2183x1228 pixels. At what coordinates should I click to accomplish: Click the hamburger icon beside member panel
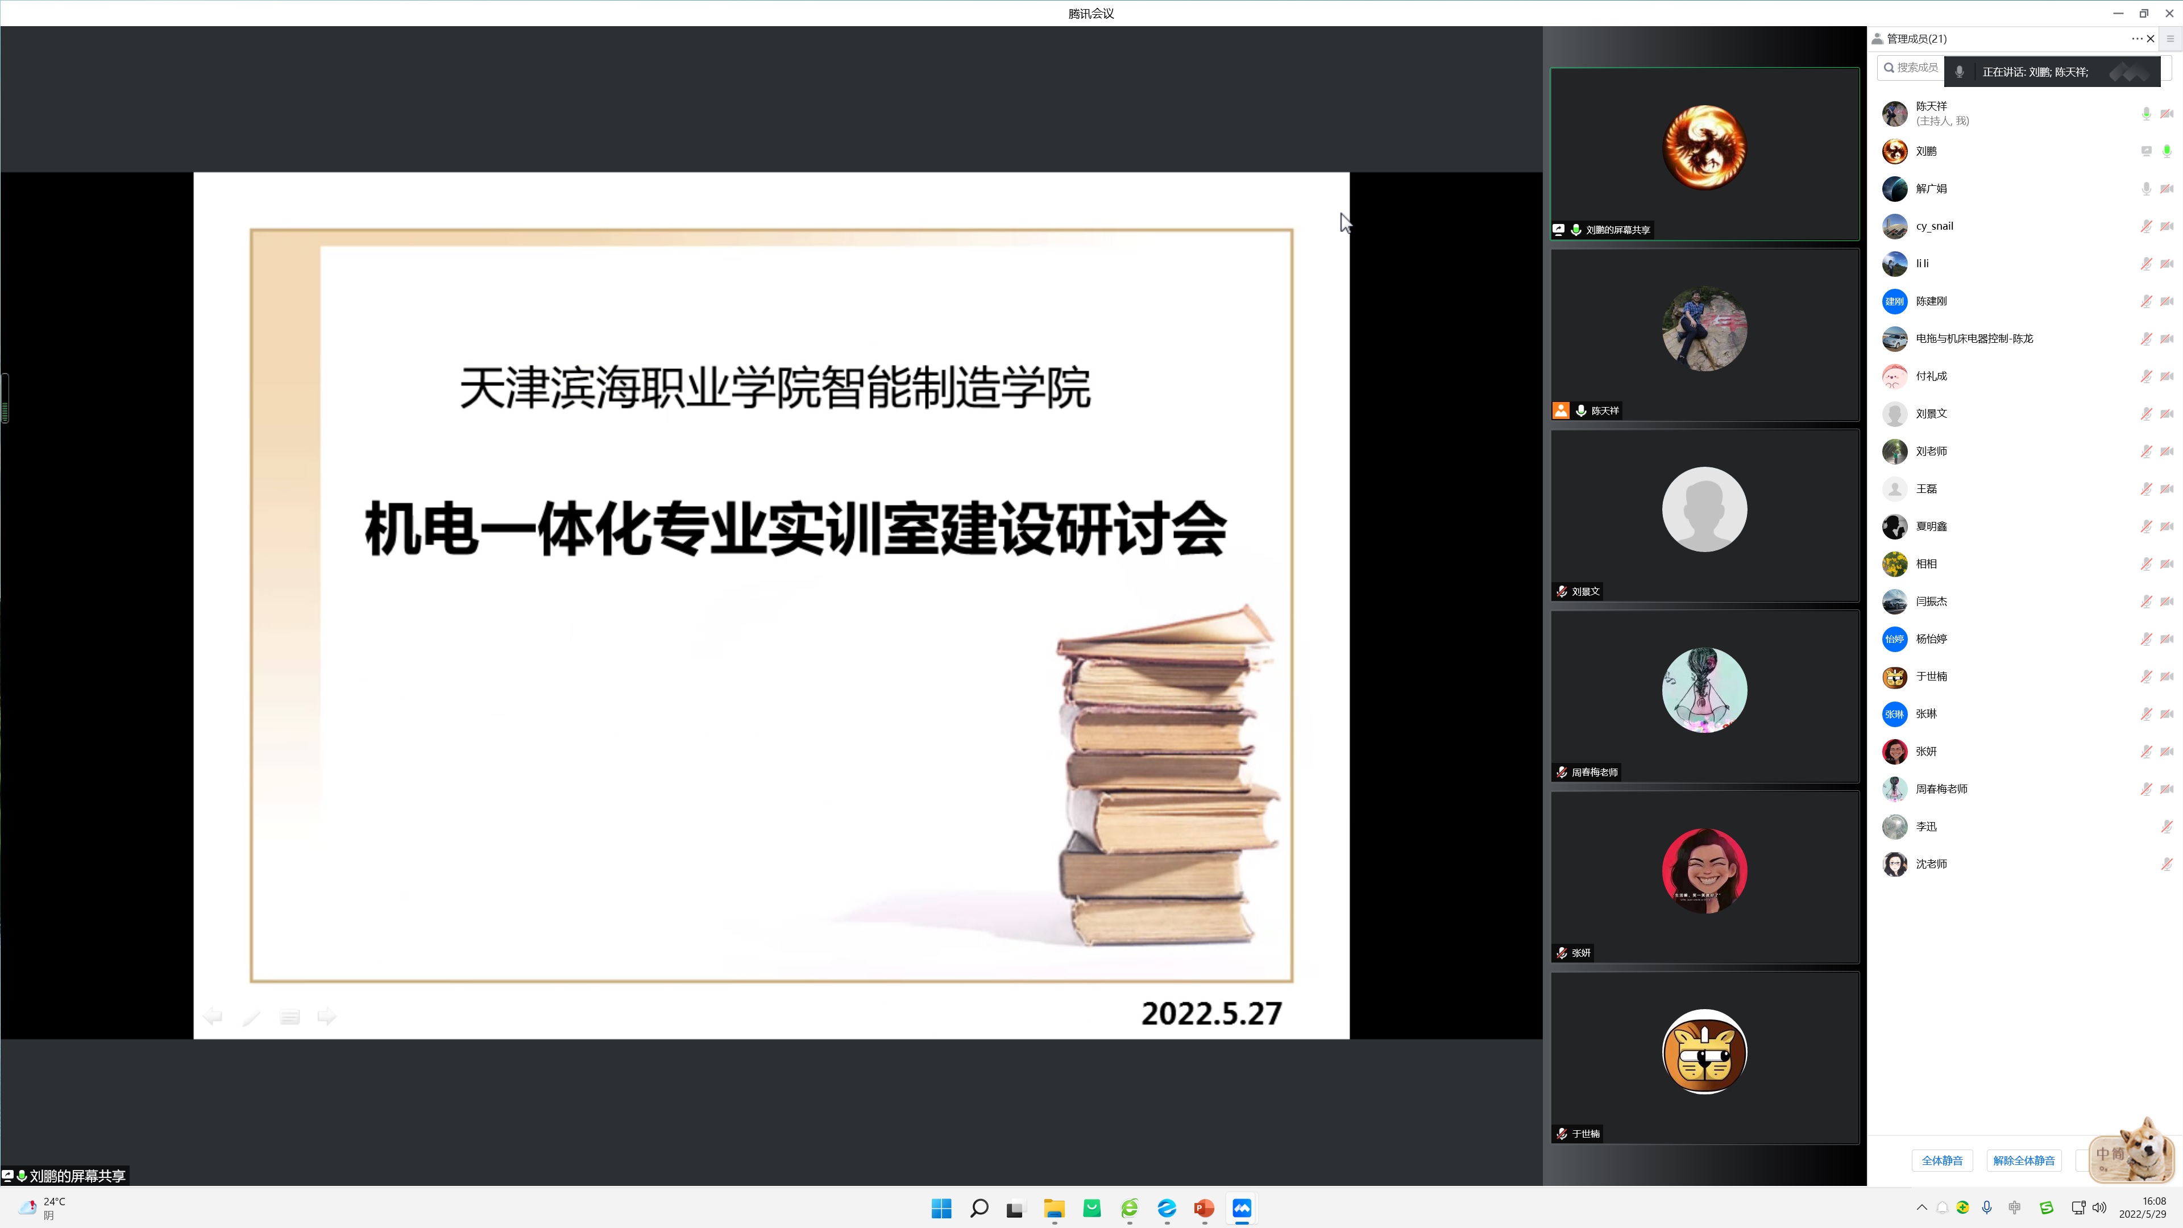2170,38
